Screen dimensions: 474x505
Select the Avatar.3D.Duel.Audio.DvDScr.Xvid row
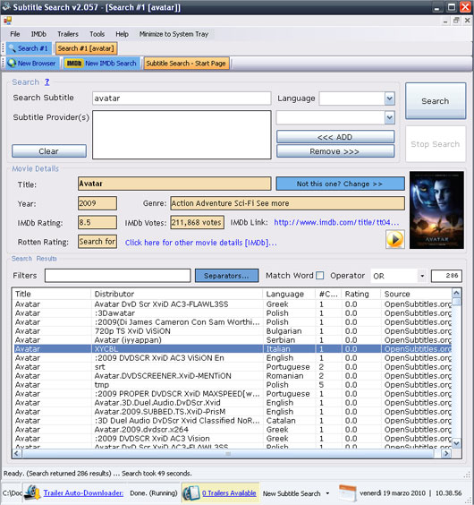coord(233,403)
